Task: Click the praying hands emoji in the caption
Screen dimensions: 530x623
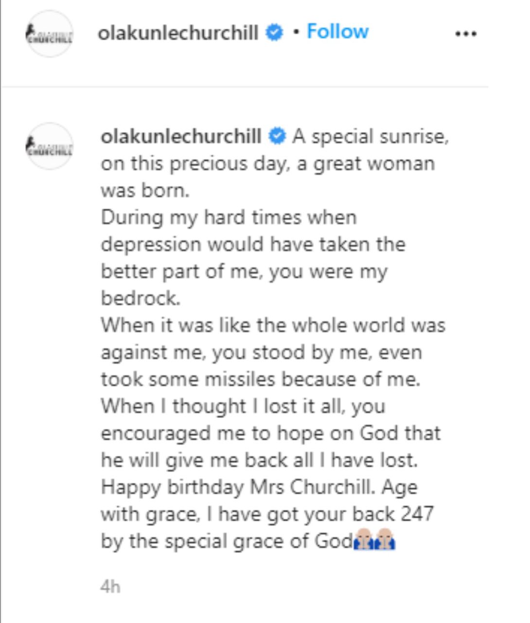Action: pos(362,539)
